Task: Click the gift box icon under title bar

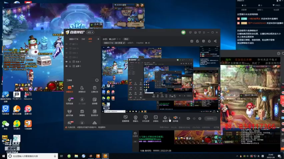Action: pos(192,41)
